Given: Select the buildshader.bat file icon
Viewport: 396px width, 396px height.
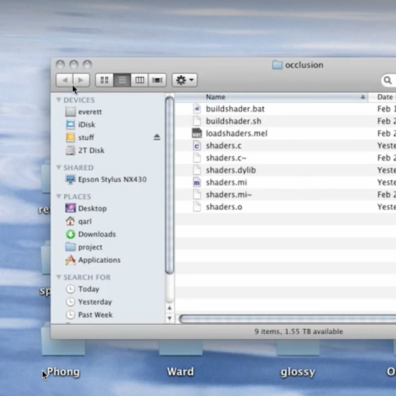Looking at the screenshot, I should (197, 109).
